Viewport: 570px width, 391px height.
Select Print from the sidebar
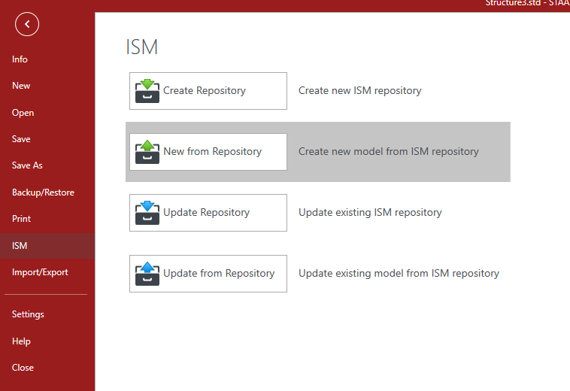(x=22, y=219)
